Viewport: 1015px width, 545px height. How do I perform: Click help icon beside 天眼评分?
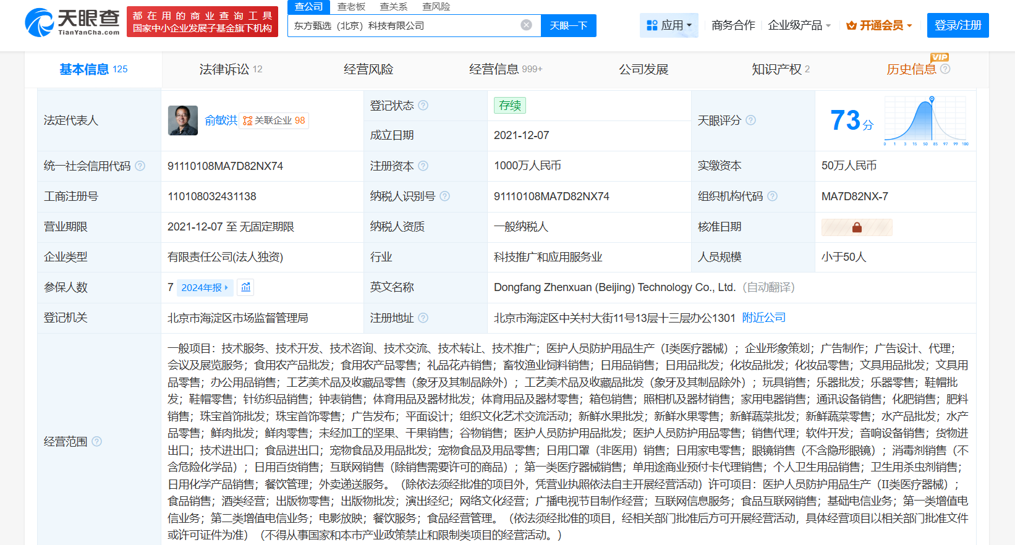(x=750, y=120)
